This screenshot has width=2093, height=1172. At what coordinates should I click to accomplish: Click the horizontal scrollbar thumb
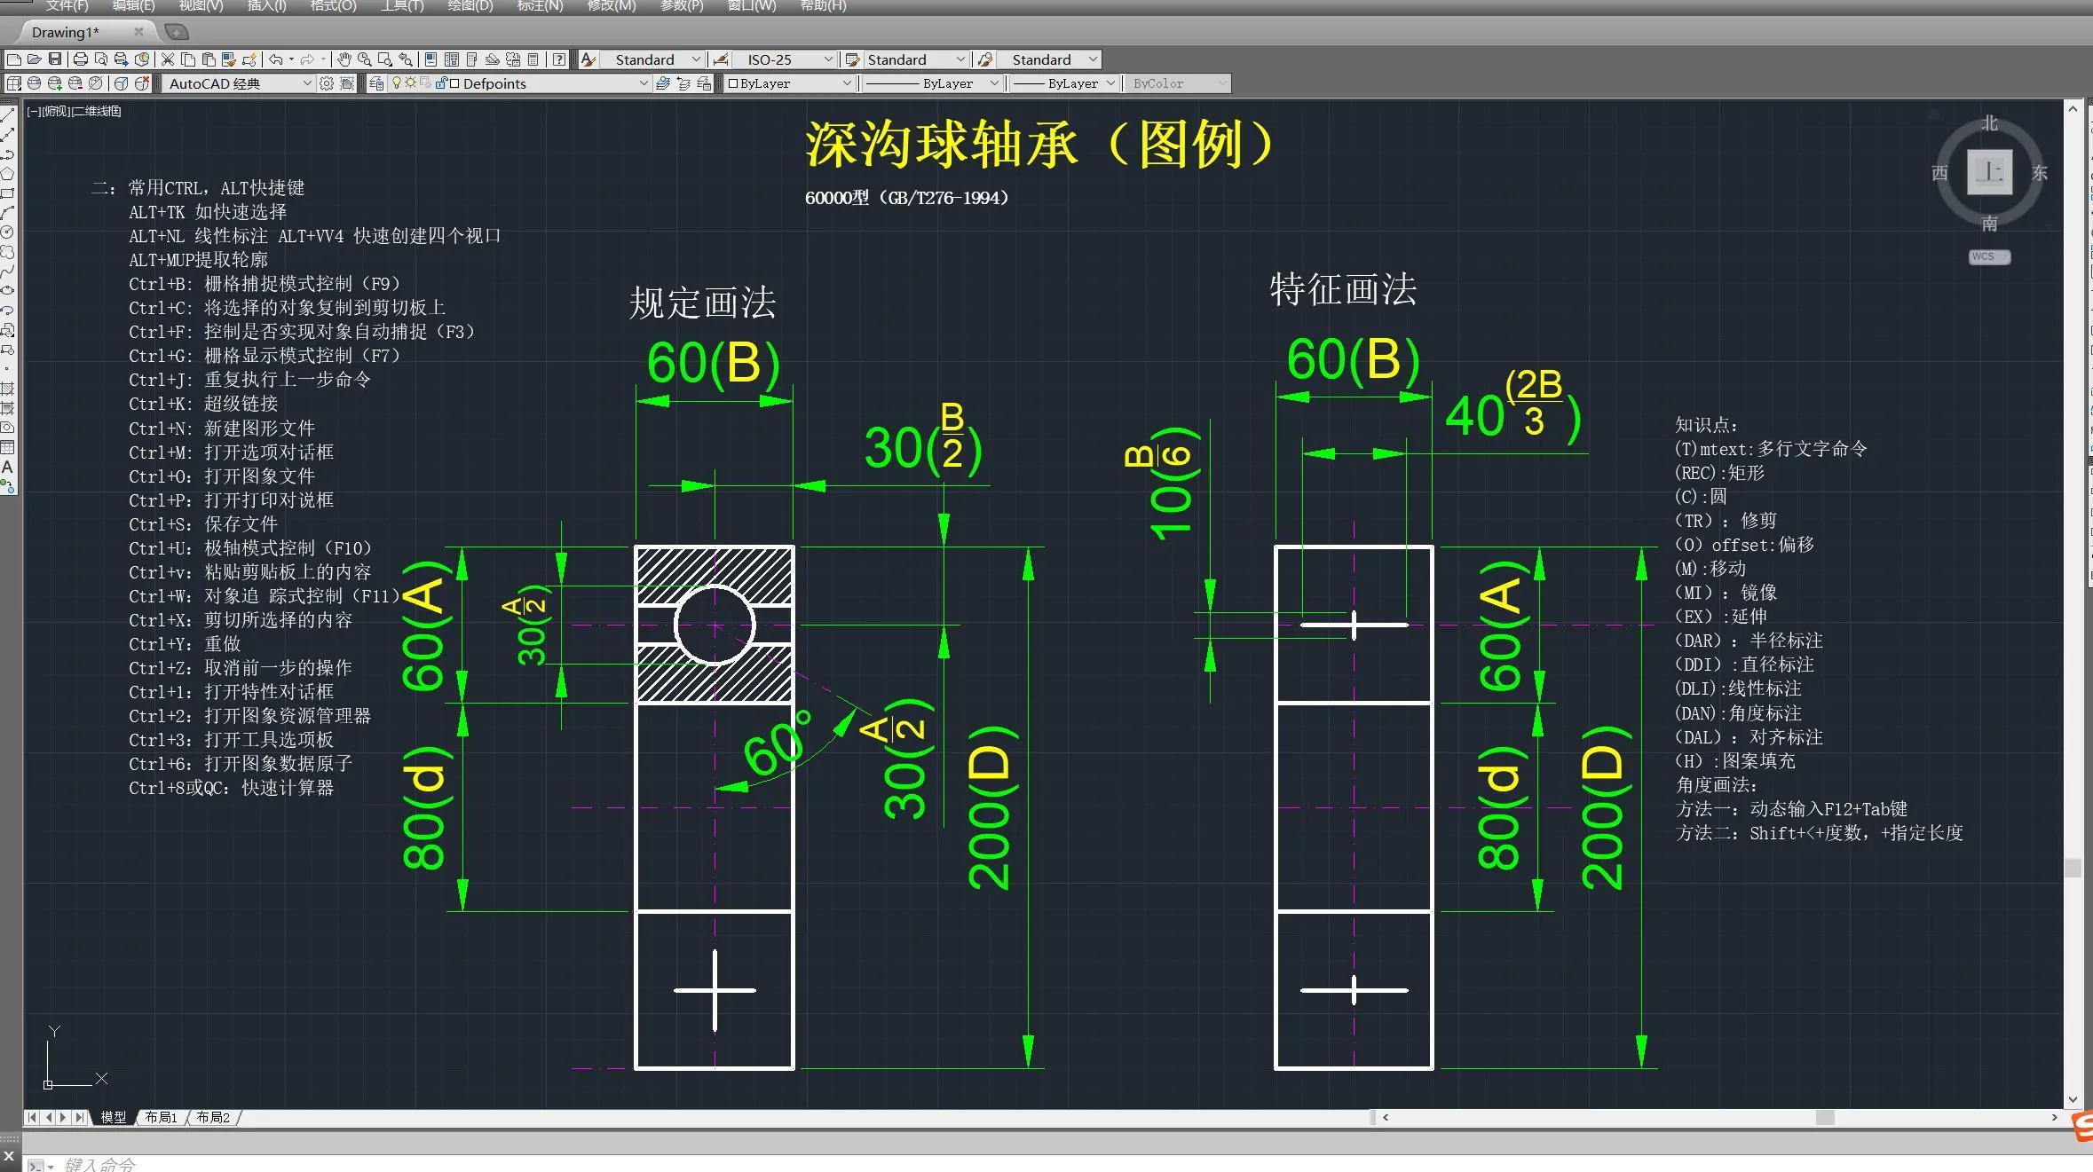tap(1825, 1118)
